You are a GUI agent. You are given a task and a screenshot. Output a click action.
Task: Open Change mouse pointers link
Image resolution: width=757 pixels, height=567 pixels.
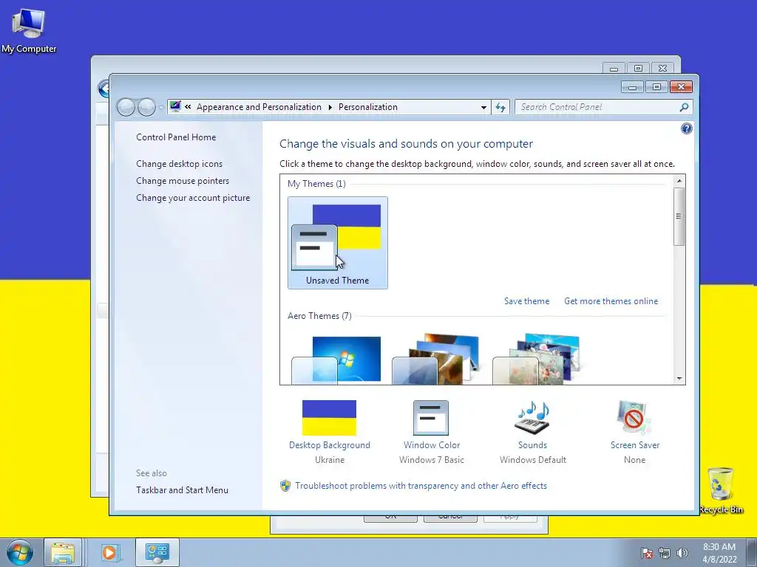[183, 181]
